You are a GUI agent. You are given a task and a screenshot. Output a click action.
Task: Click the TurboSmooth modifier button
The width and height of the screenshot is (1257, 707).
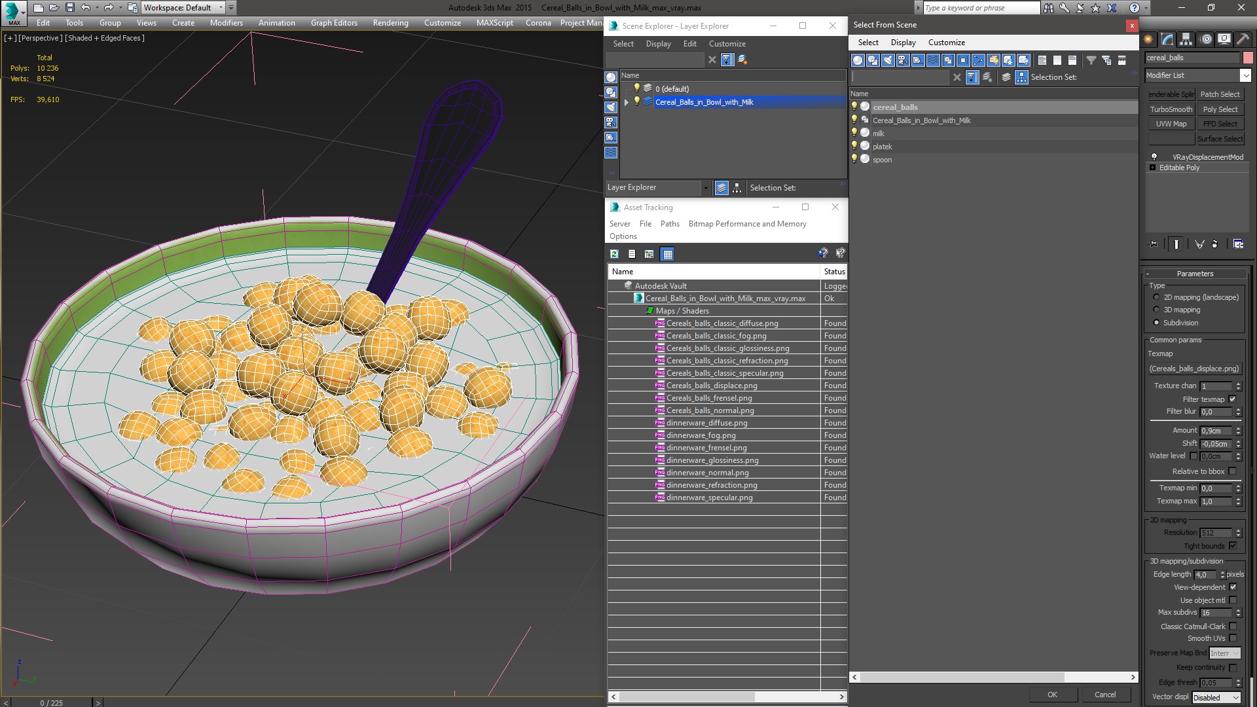coord(1171,109)
